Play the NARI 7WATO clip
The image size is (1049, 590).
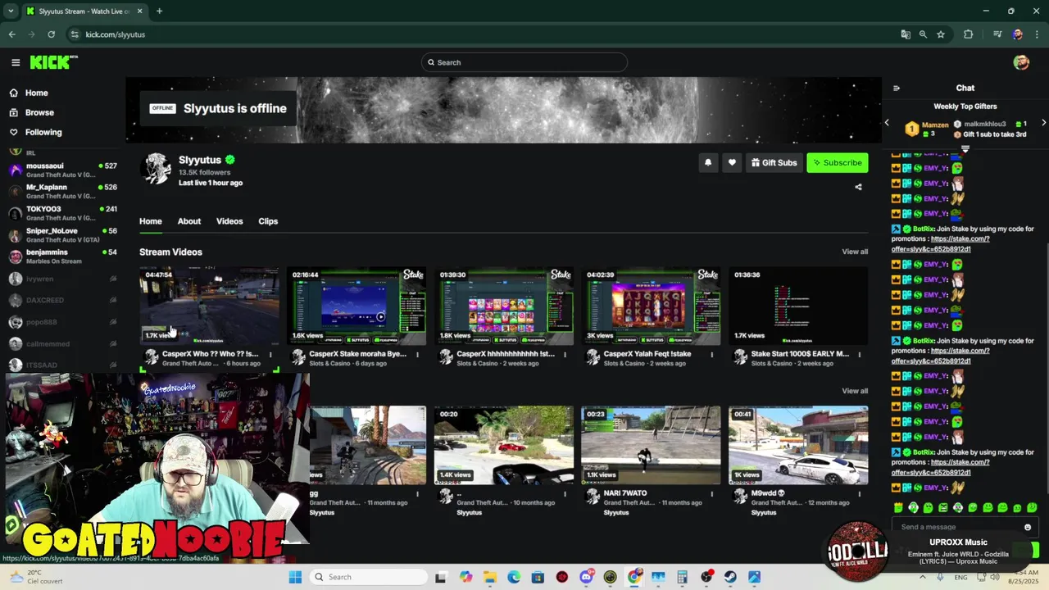652,445
